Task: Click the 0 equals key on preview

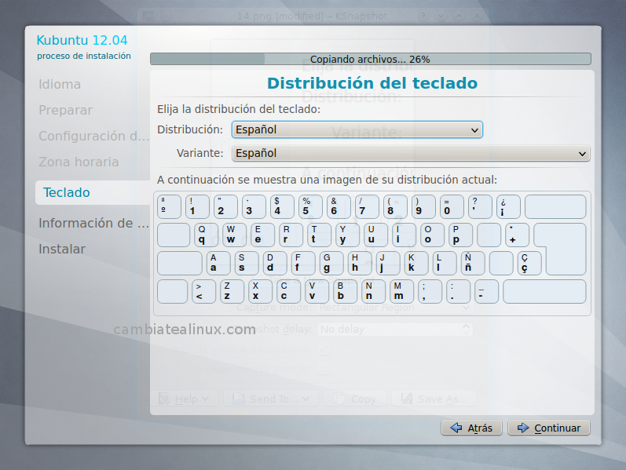Action: 452,206
